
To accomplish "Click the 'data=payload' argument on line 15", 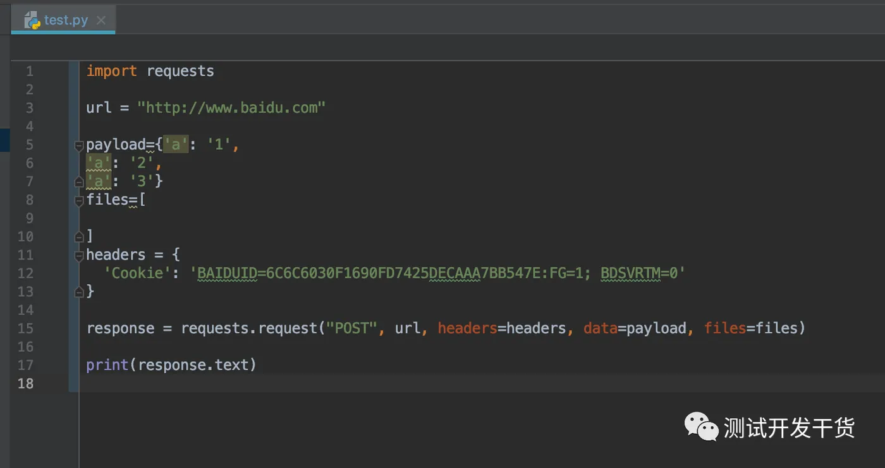I will point(635,328).
